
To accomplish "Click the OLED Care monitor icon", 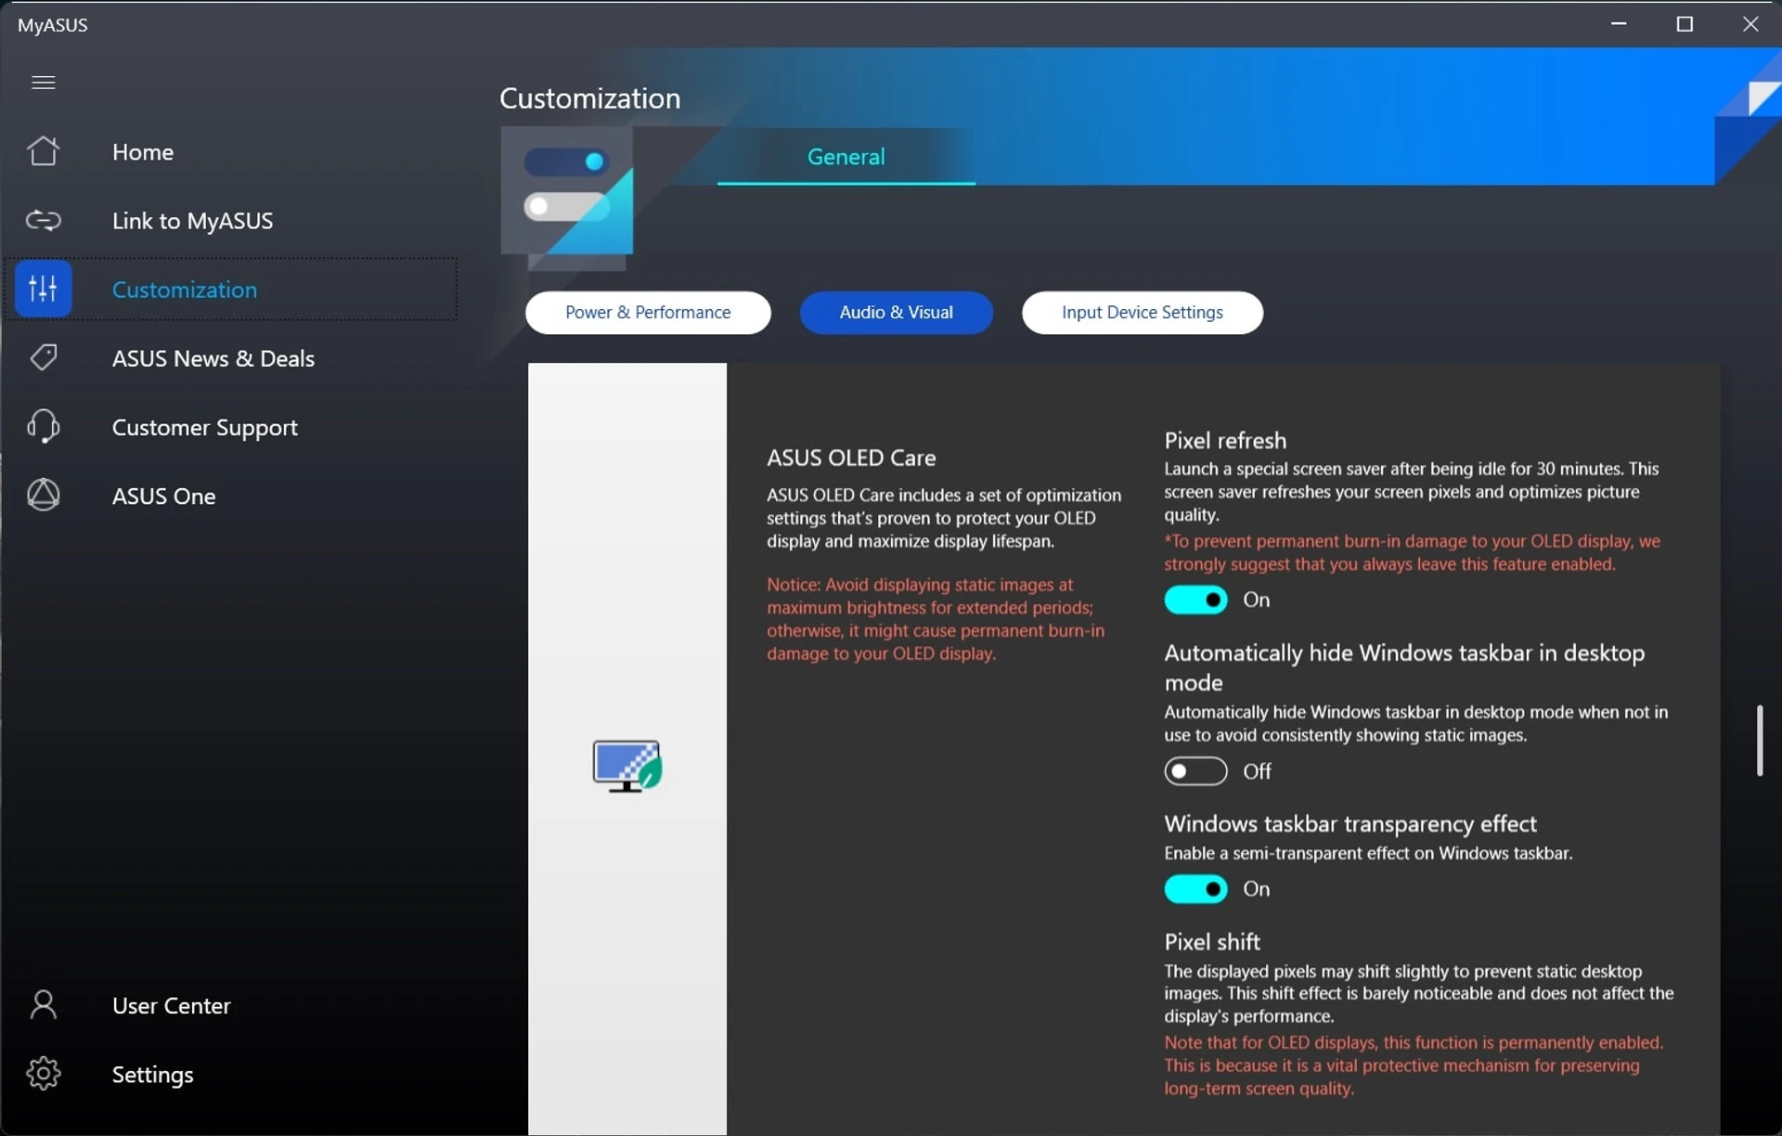I will (627, 766).
